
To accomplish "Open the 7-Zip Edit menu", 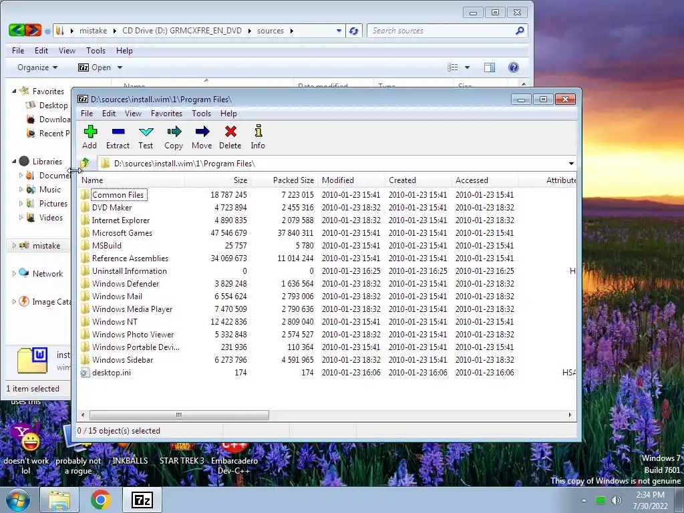I will pyautogui.click(x=109, y=114).
